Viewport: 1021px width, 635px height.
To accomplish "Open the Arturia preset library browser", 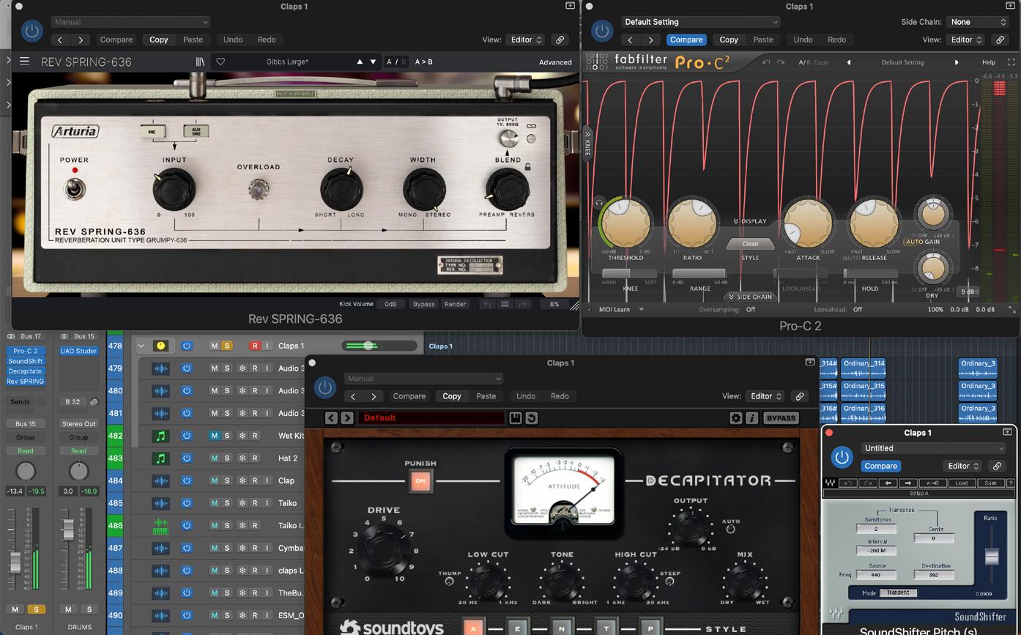I will (x=199, y=62).
